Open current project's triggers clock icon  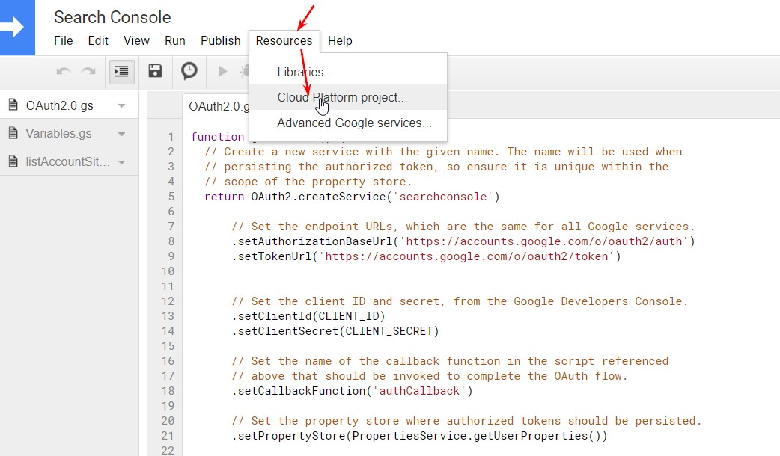(189, 71)
